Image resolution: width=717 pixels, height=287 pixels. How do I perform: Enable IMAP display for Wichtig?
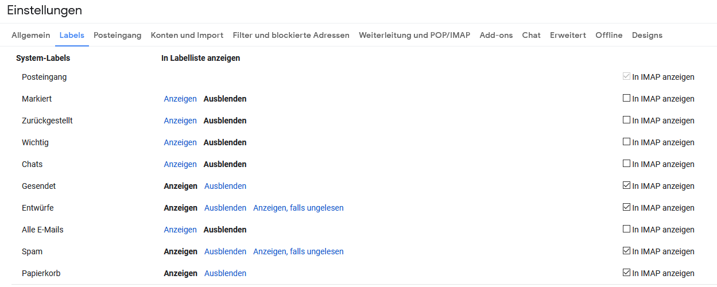coord(626,142)
